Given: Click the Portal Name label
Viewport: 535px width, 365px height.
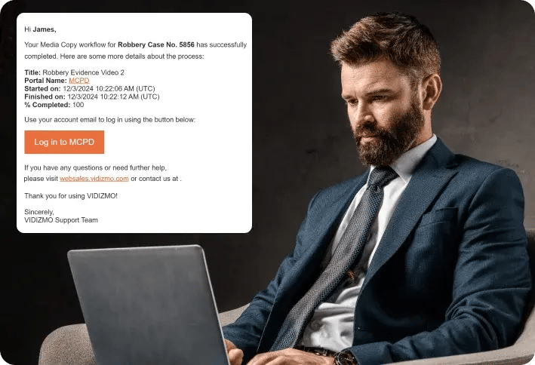Looking at the screenshot, I should click(x=45, y=81).
